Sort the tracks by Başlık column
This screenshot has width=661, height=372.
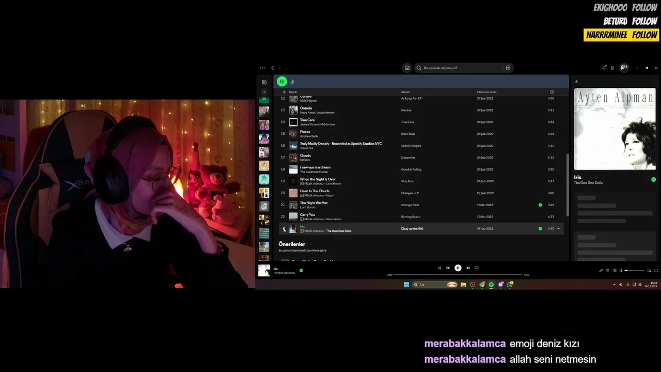coord(293,92)
